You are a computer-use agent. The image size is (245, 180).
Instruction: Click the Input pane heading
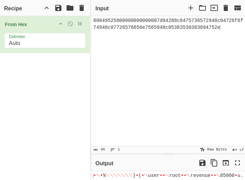[102, 8]
